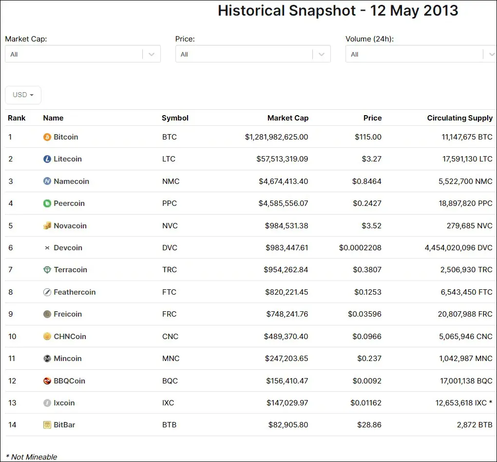Open the Price filter dropdown
The image size is (497, 462).
click(x=253, y=54)
